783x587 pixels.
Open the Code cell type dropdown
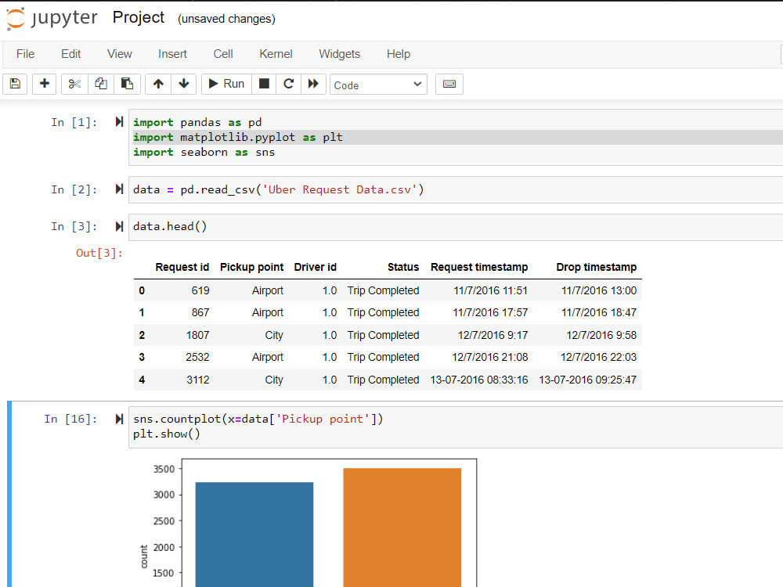[378, 85]
